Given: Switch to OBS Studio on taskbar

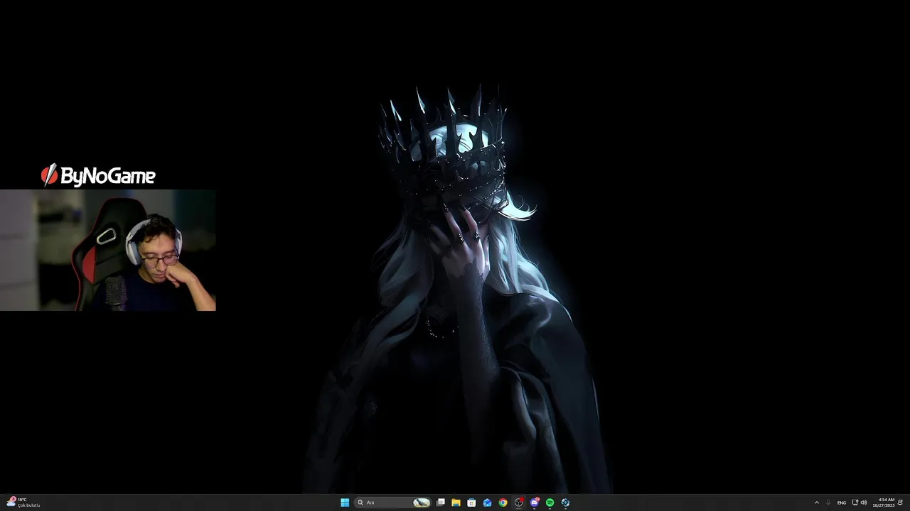Looking at the screenshot, I should click(x=518, y=502).
